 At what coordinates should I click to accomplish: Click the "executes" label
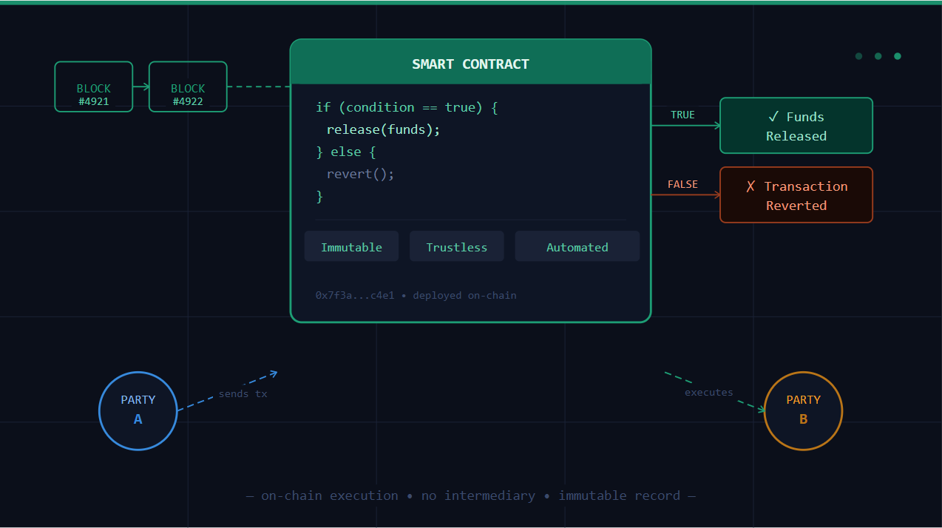709,393
